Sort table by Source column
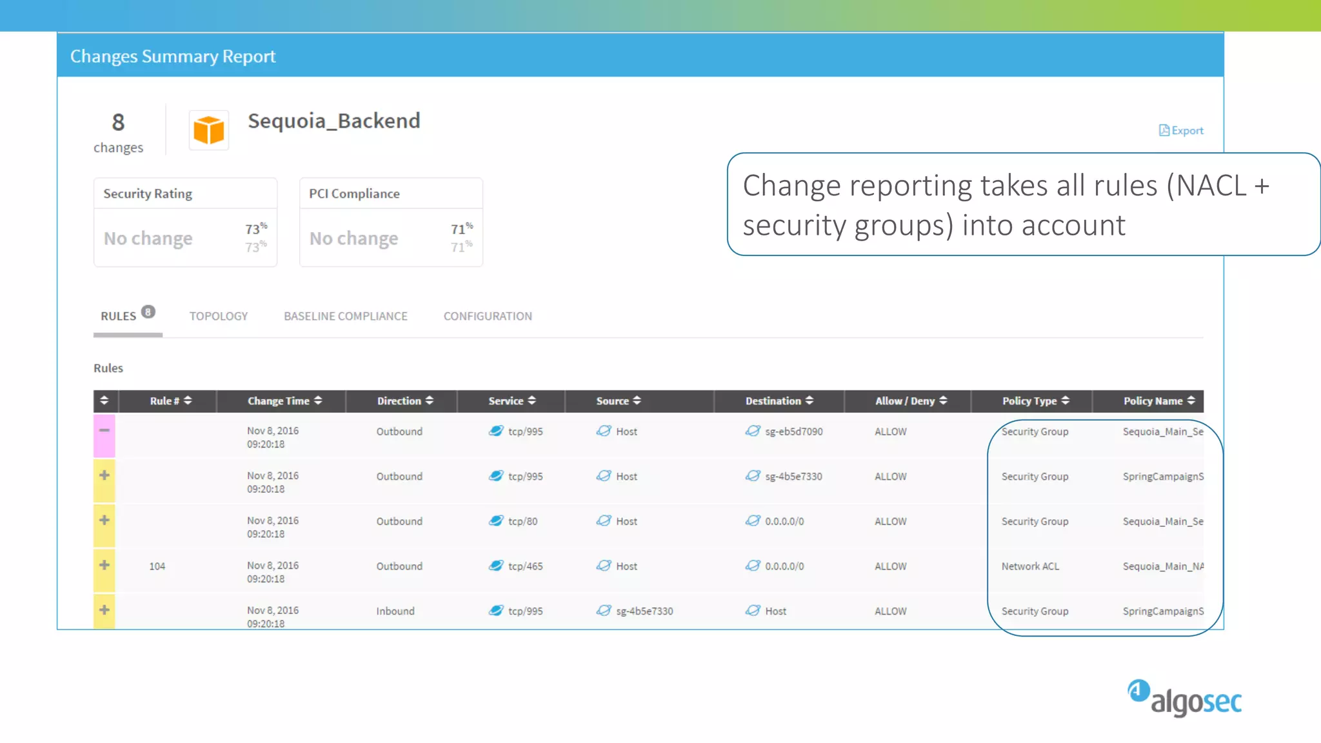This screenshot has height=743, width=1321. tap(619, 401)
